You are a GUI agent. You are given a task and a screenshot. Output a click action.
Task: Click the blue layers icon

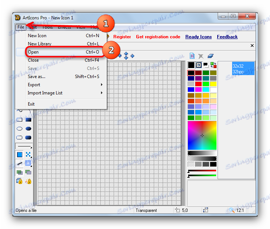211,56
